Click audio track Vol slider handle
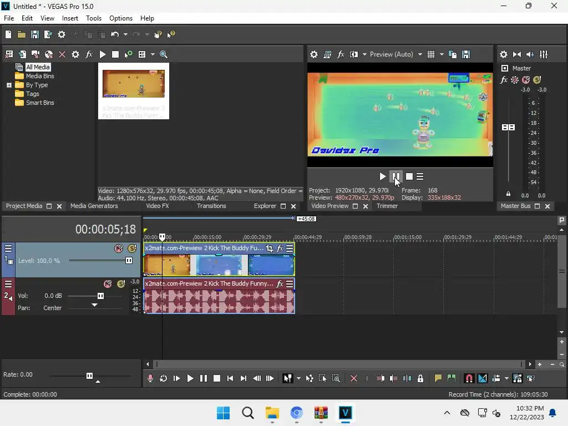The width and height of the screenshot is (568, 426). coord(100,296)
